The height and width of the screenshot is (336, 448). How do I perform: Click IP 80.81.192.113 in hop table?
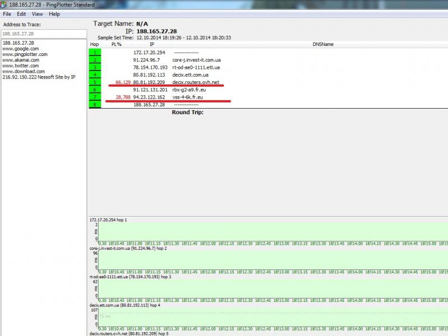coord(149,75)
